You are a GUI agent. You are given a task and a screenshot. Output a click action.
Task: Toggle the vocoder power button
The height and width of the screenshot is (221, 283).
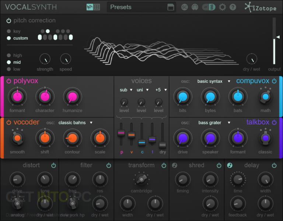coord(9,122)
